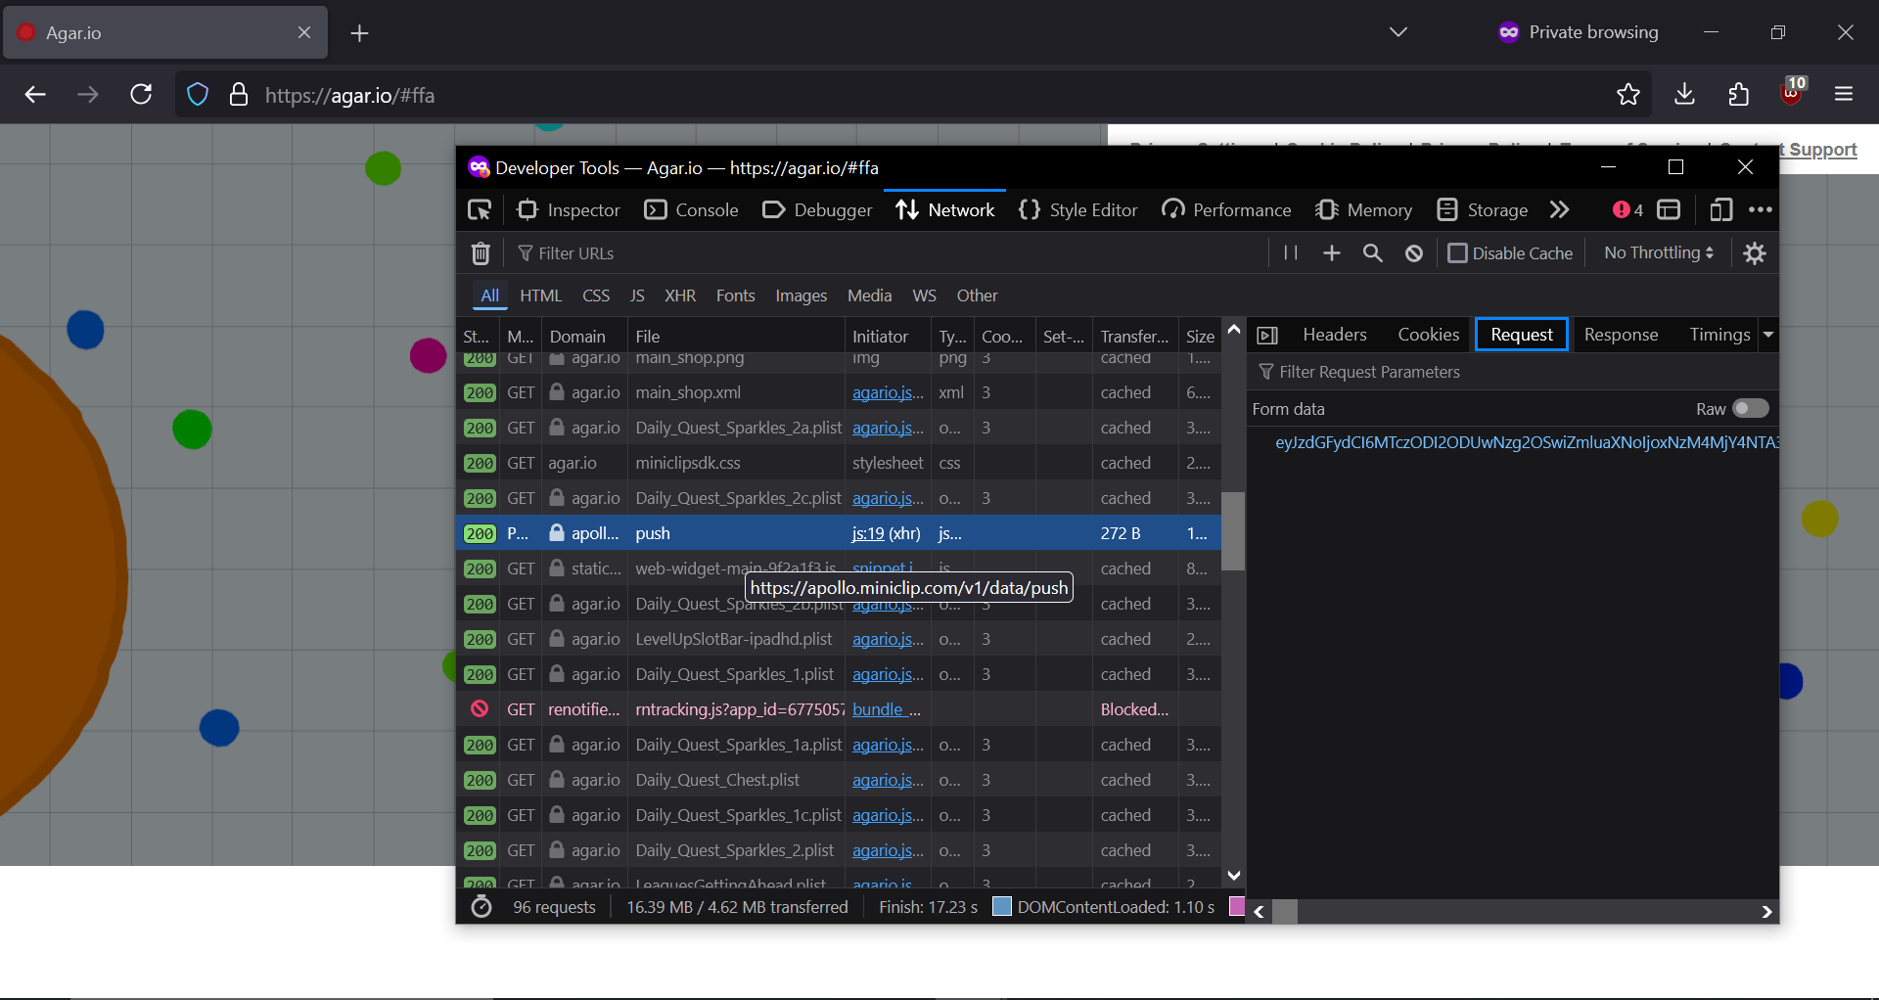Toggle Raw form data switch
This screenshot has height=1000, width=1879.
pos(1751,408)
